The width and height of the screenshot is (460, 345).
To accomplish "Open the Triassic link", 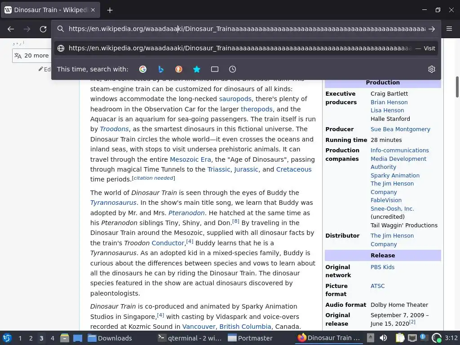I will (x=219, y=169).
